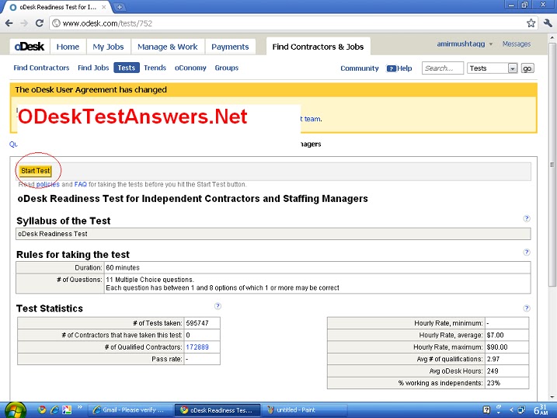Click the go search button

point(527,68)
